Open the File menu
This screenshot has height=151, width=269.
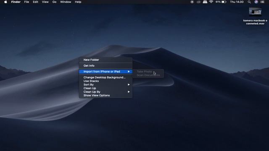(26, 2)
